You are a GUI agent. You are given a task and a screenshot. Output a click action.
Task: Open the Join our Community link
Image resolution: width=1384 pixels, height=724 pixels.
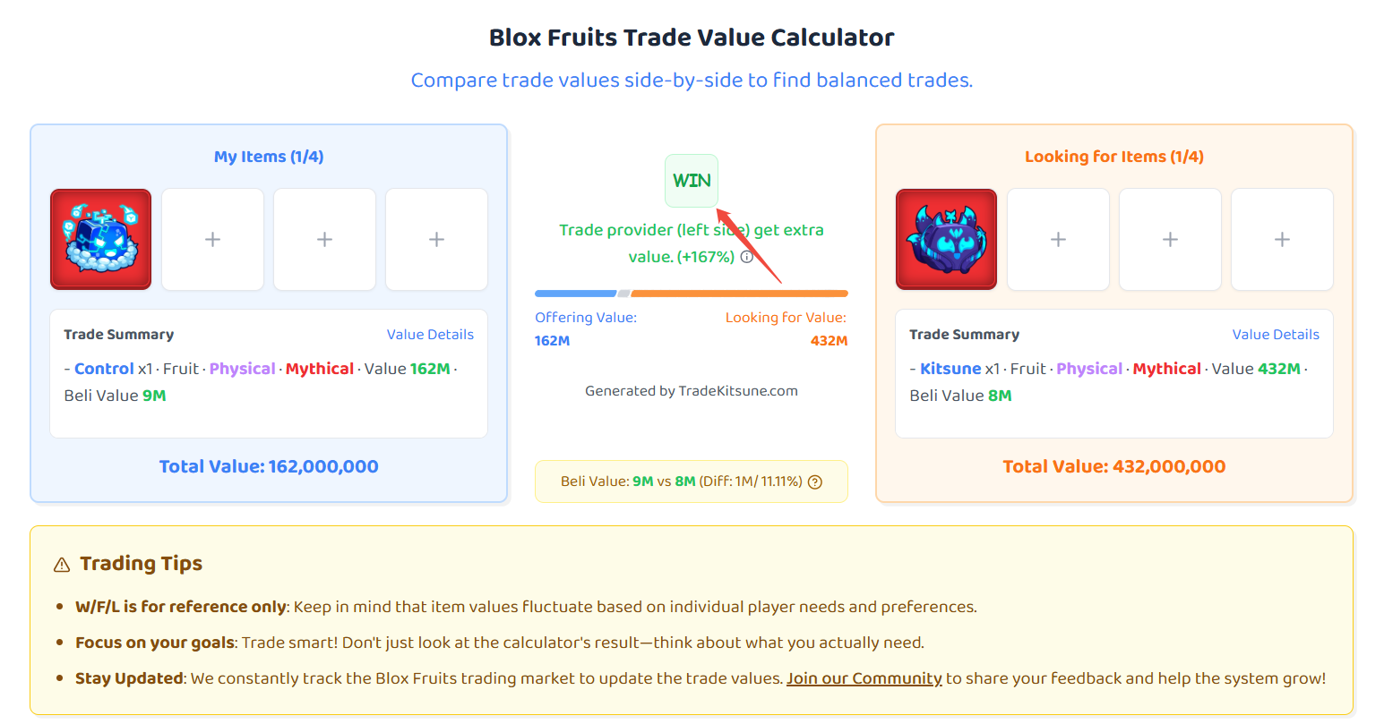coord(864,678)
